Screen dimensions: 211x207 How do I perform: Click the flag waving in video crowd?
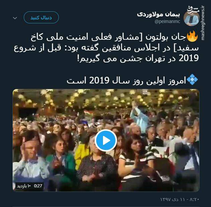(88, 113)
